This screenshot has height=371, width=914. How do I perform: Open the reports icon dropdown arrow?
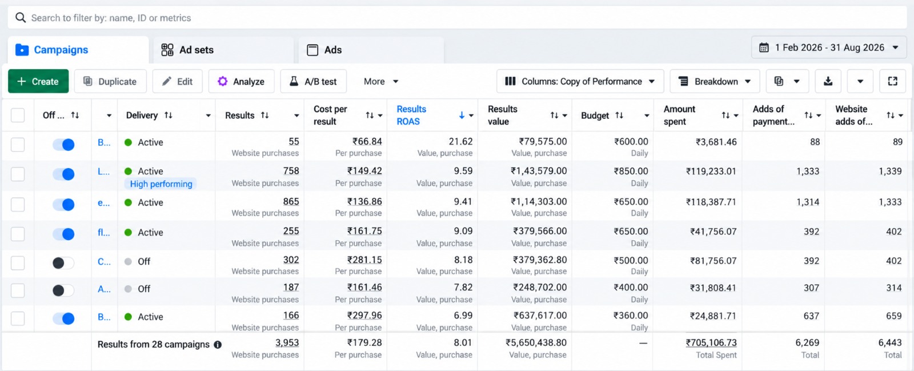point(797,81)
